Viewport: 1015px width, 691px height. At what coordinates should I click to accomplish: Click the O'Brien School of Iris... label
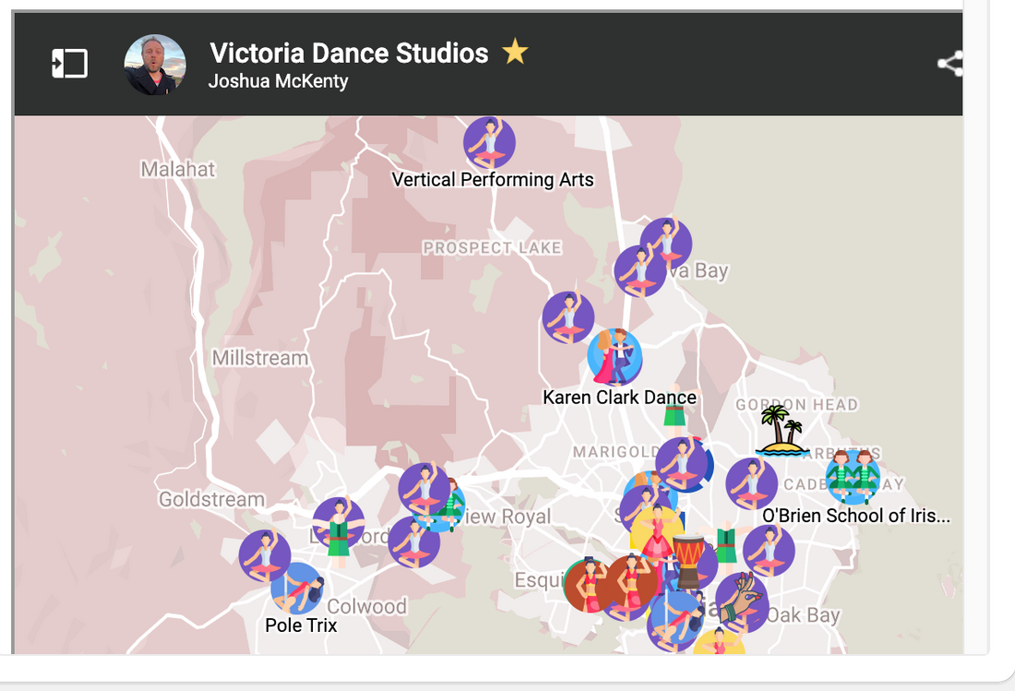coord(855,516)
